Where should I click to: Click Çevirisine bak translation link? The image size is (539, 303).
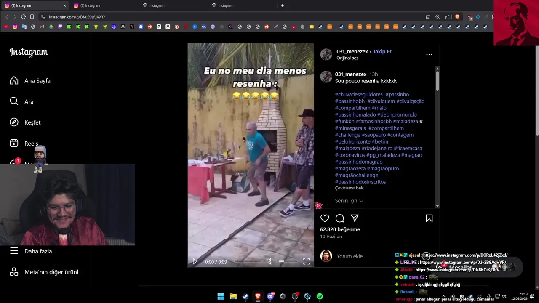349,188
